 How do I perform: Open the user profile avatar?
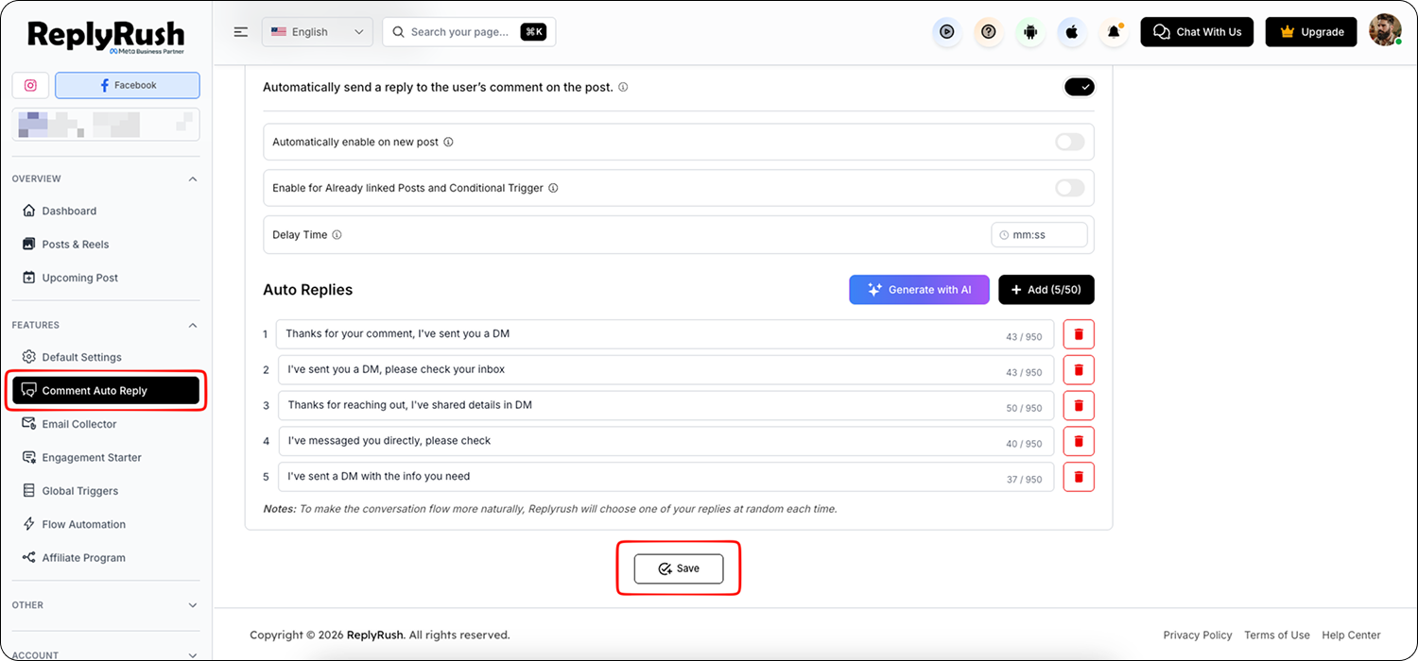click(1385, 30)
